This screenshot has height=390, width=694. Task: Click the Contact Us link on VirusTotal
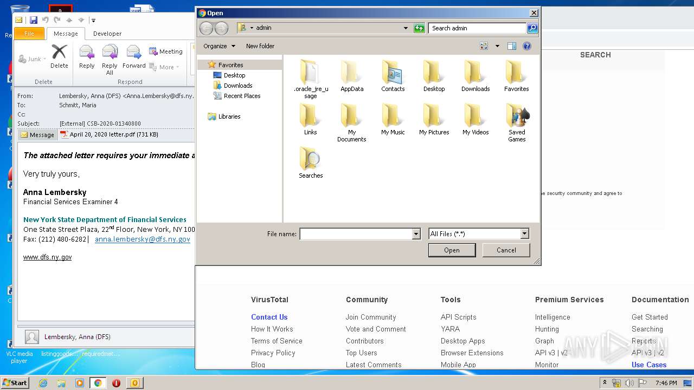pyautogui.click(x=269, y=317)
